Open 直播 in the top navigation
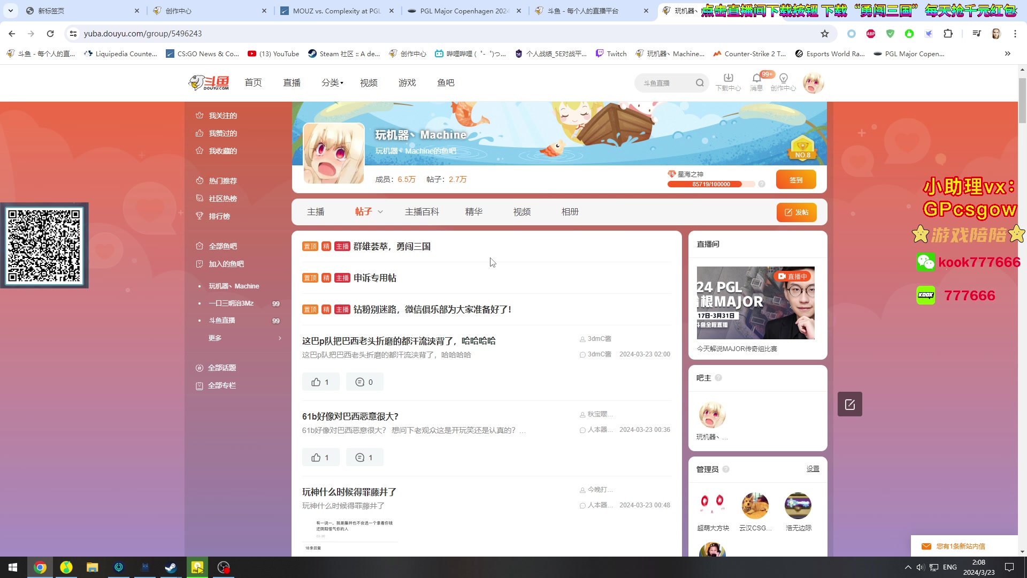The image size is (1027, 578). (x=292, y=83)
